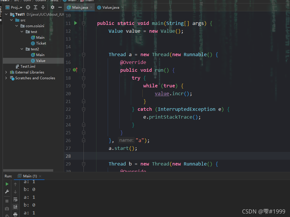Image resolution: width=290 pixels, height=217 pixels.
Task: Expand External Libraries node
Action: click(6, 72)
